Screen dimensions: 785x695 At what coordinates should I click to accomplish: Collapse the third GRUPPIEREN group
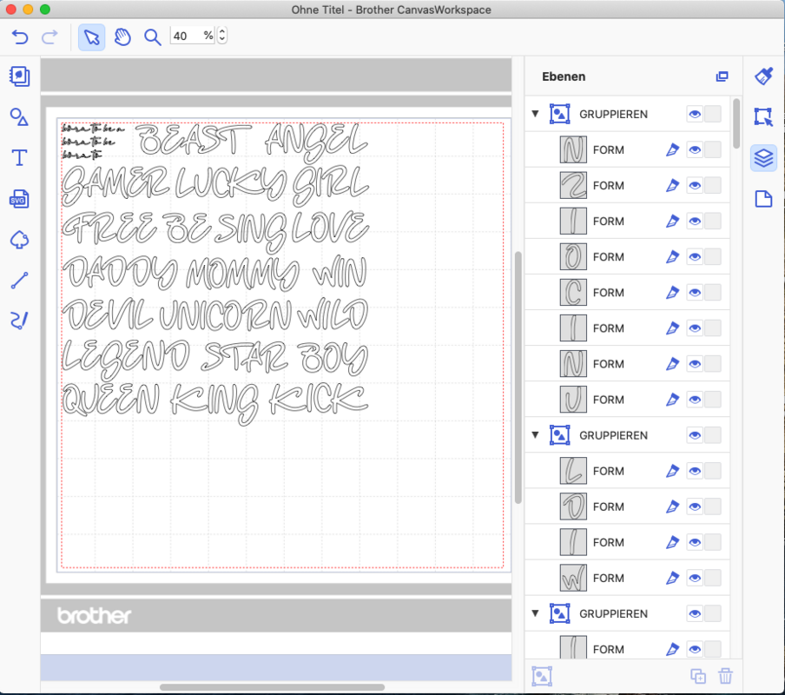tap(535, 613)
